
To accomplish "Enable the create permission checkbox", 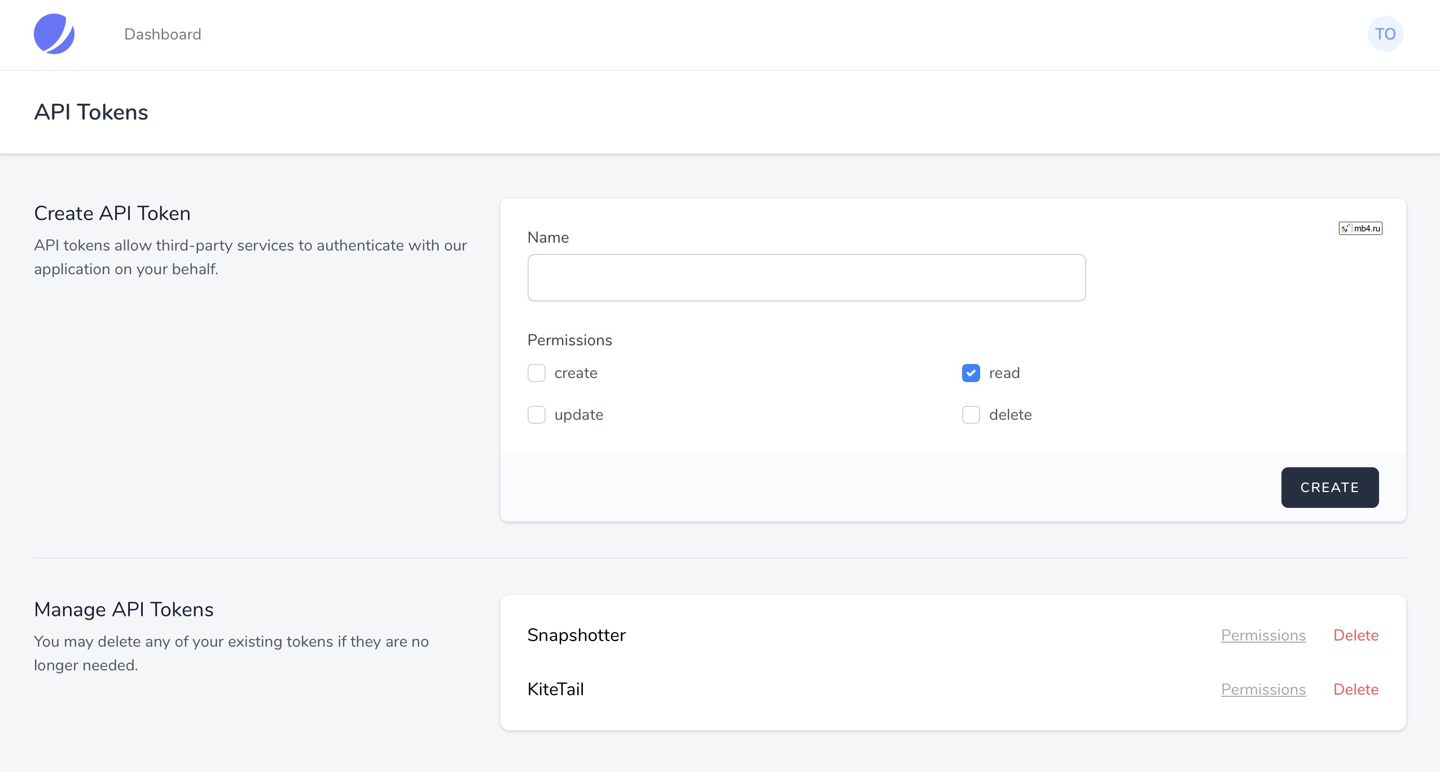I will tap(537, 372).
